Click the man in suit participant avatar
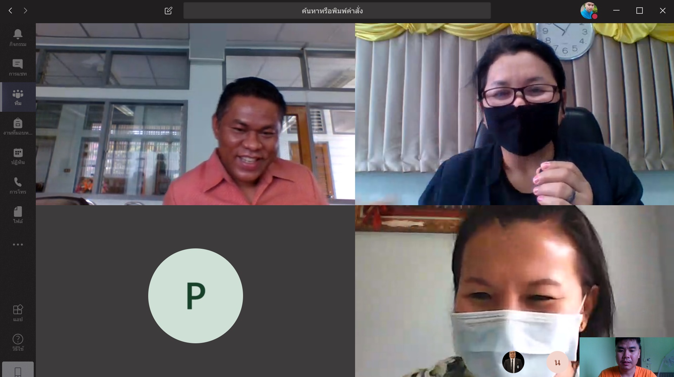 pyautogui.click(x=513, y=362)
